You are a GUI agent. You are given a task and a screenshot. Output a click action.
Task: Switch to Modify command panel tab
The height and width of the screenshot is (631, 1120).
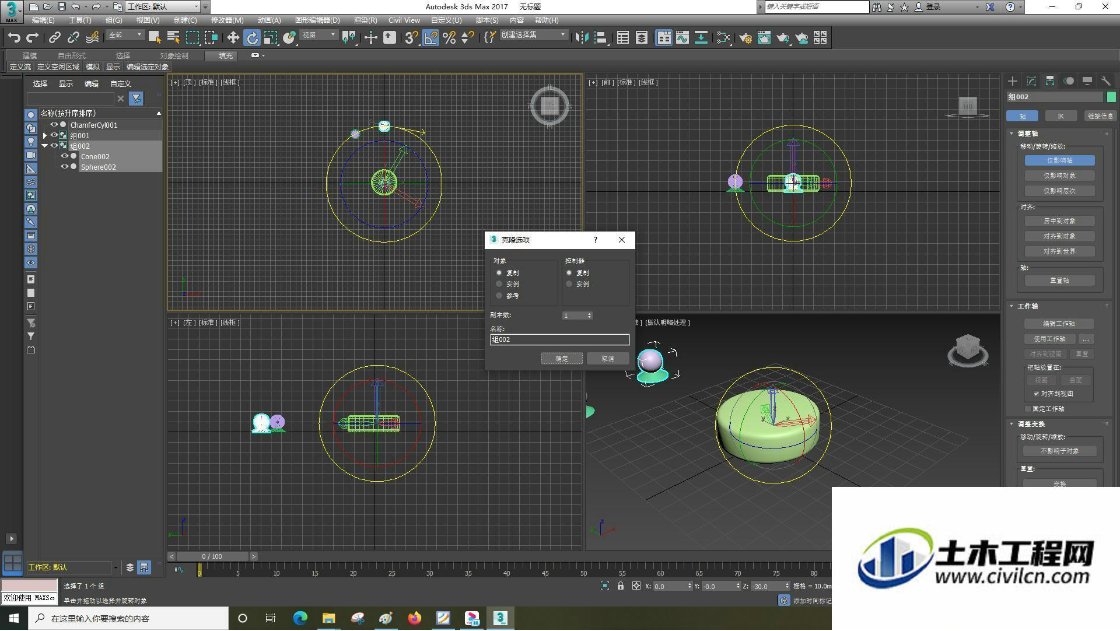point(1031,81)
